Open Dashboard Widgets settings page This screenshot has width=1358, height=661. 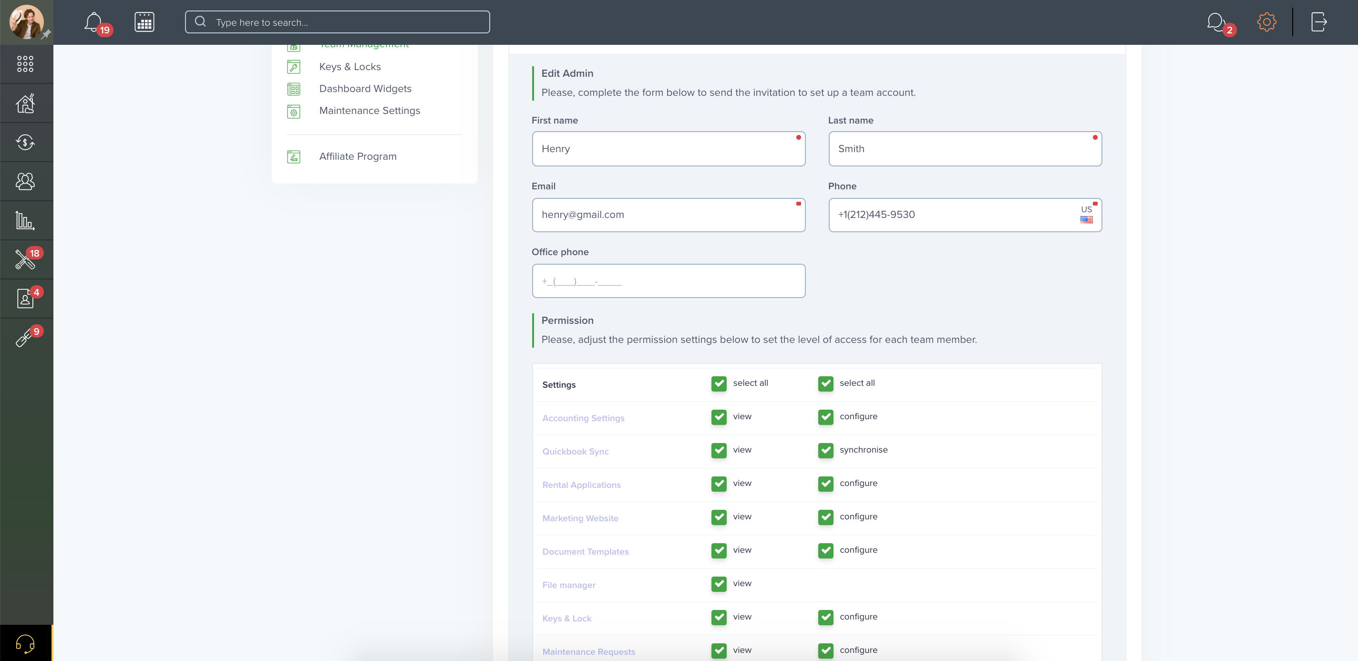pos(365,89)
